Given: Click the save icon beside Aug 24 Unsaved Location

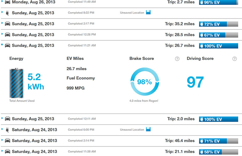Looking at the screenshot, I should coord(148,129).
